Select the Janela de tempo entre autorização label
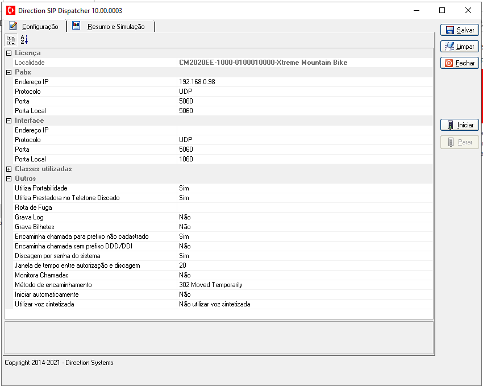 77,265
